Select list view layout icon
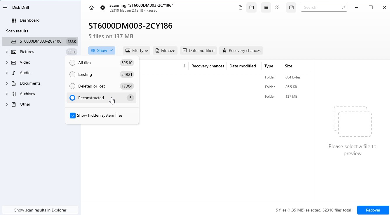The image size is (390, 215). (266, 8)
